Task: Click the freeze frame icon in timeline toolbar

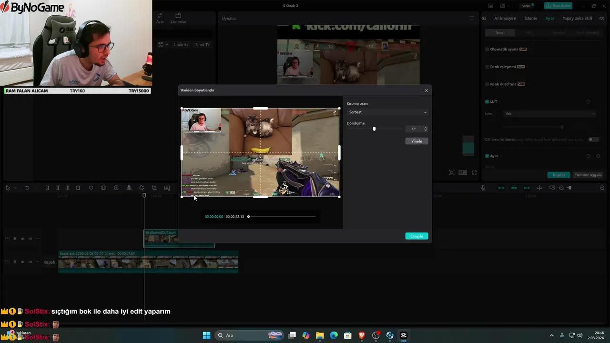Action: 103,188
